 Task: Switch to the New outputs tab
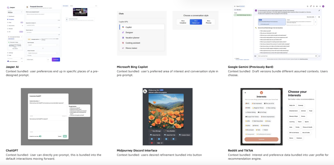tap(65, 6)
